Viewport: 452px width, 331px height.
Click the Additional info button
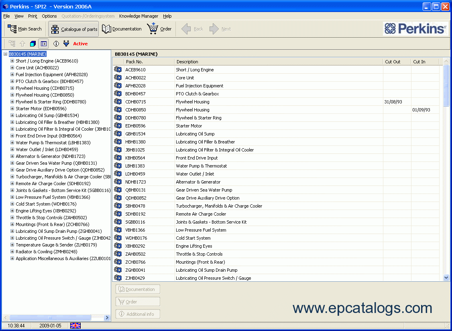pyautogui.click(x=138, y=314)
